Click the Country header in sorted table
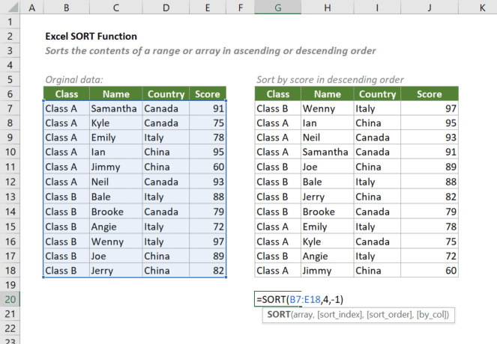The height and width of the screenshot is (344, 497). click(x=377, y=94)
